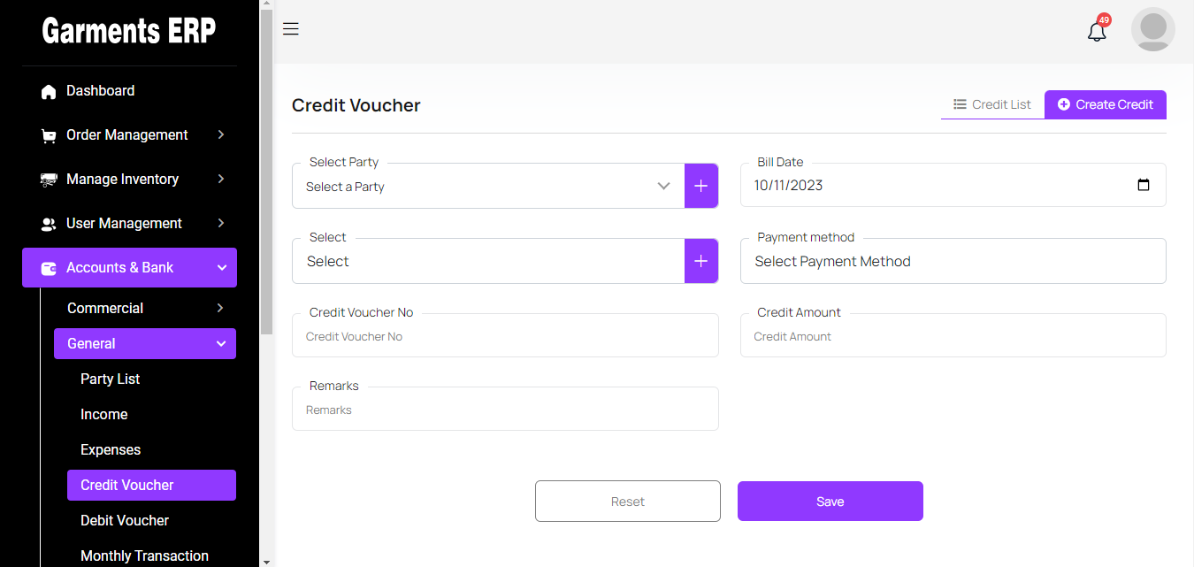
Task: Open the Select a Party dropdown
Action: (488, 187)
